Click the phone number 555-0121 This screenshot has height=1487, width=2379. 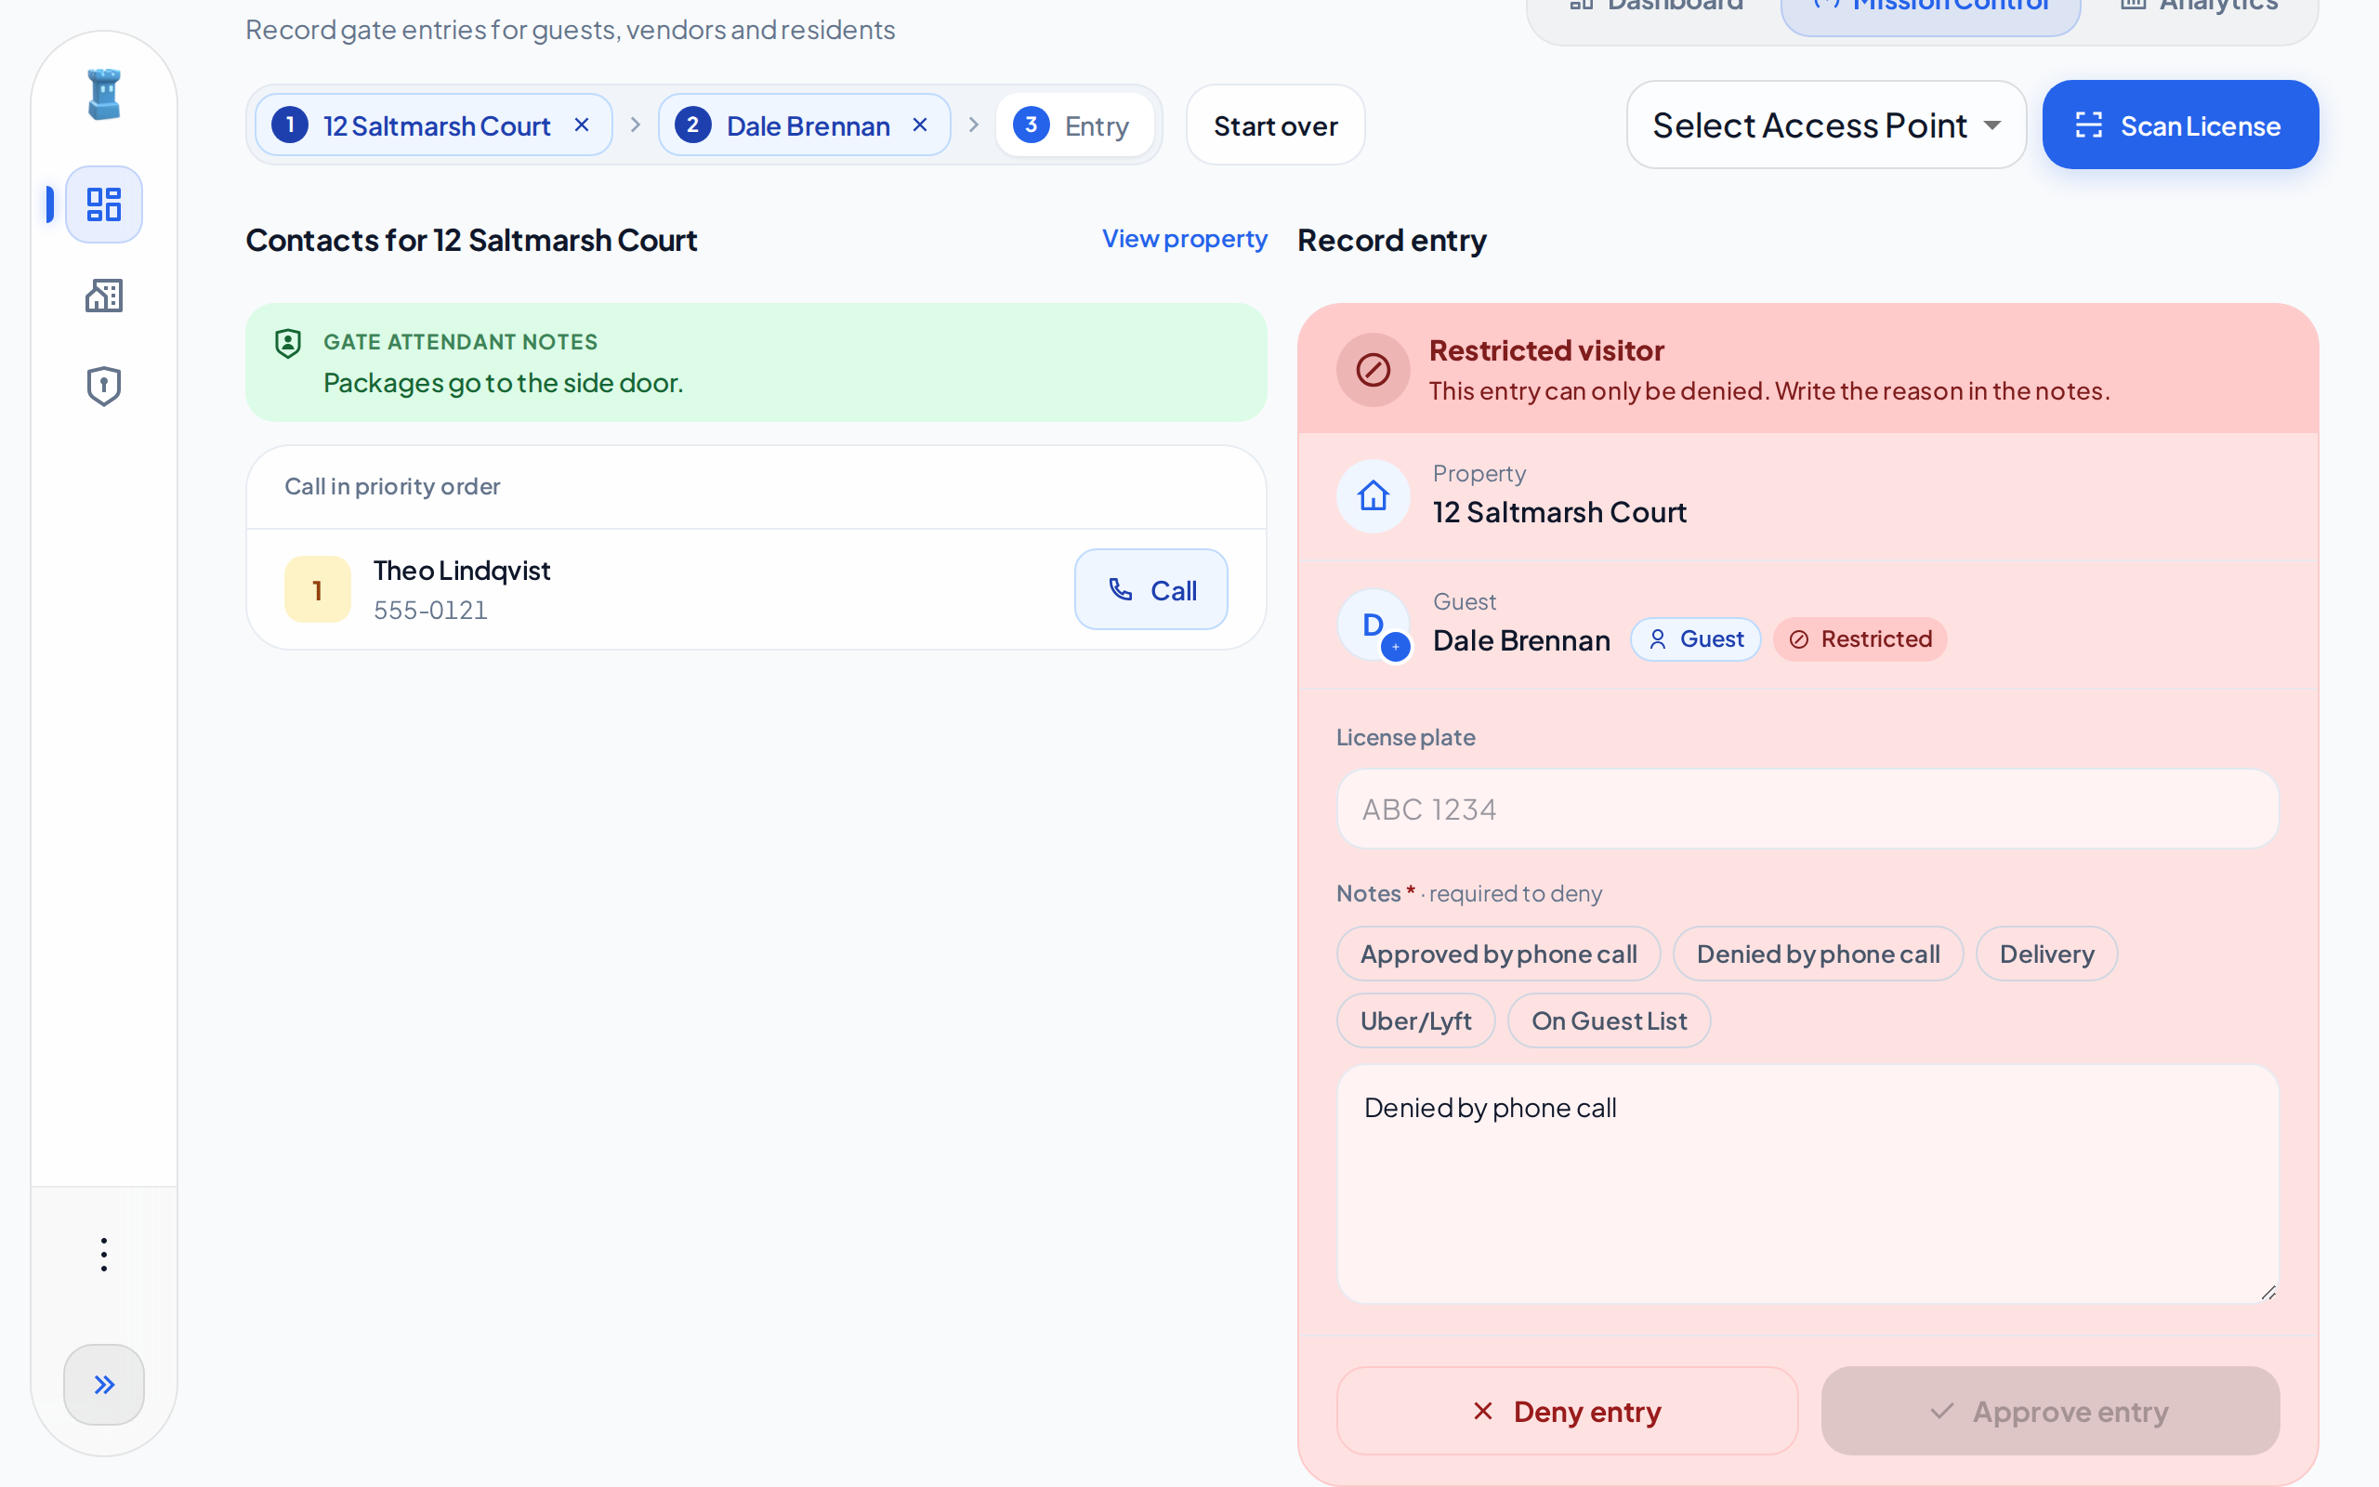(430, 610)
